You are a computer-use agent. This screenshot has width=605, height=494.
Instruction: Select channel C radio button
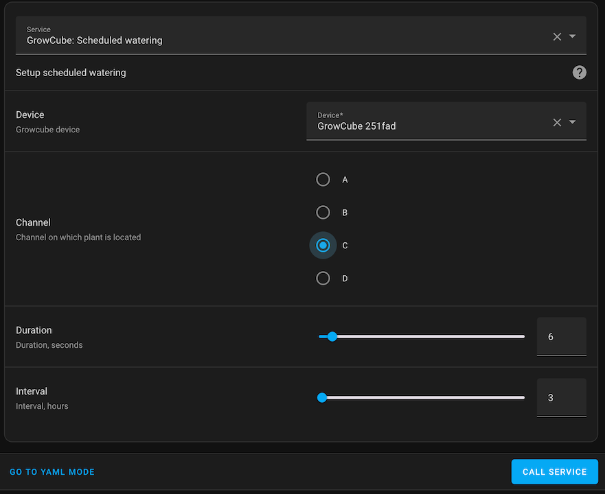(323, 245)
